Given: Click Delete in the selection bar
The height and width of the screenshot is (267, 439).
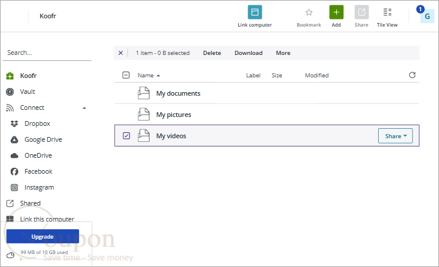Looking at the screenshot, I should (x=212, y=53).
